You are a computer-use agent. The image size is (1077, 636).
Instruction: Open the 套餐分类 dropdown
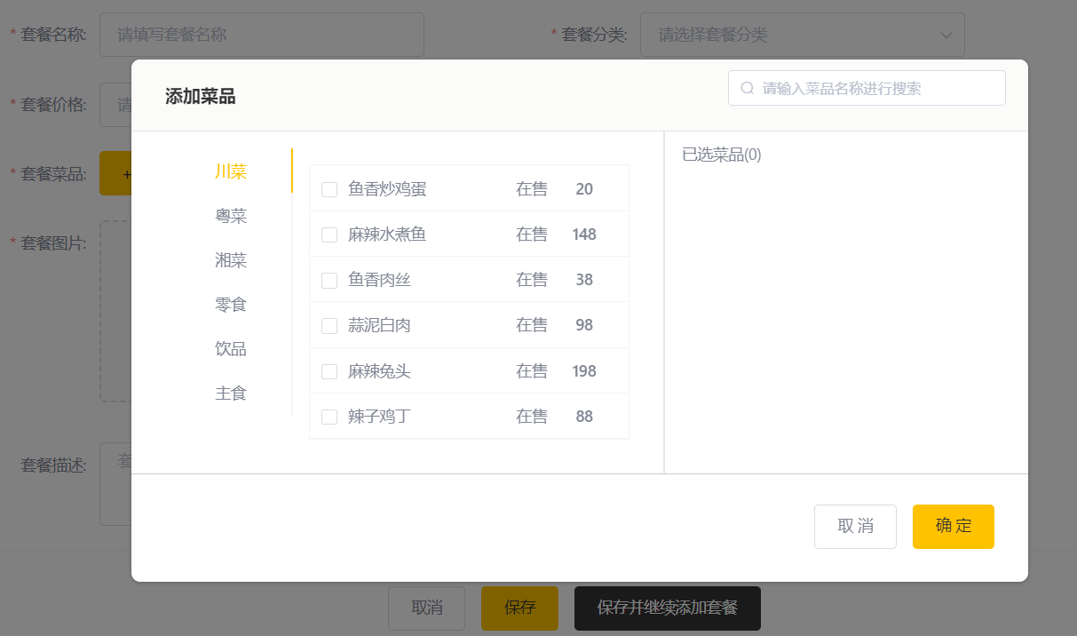(803, 35)
